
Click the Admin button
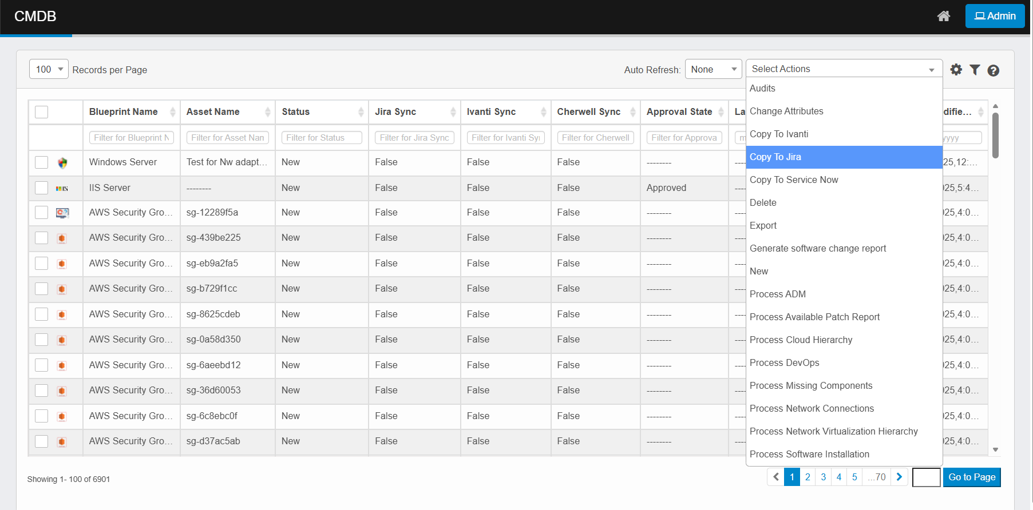click(x=995, y=16)
